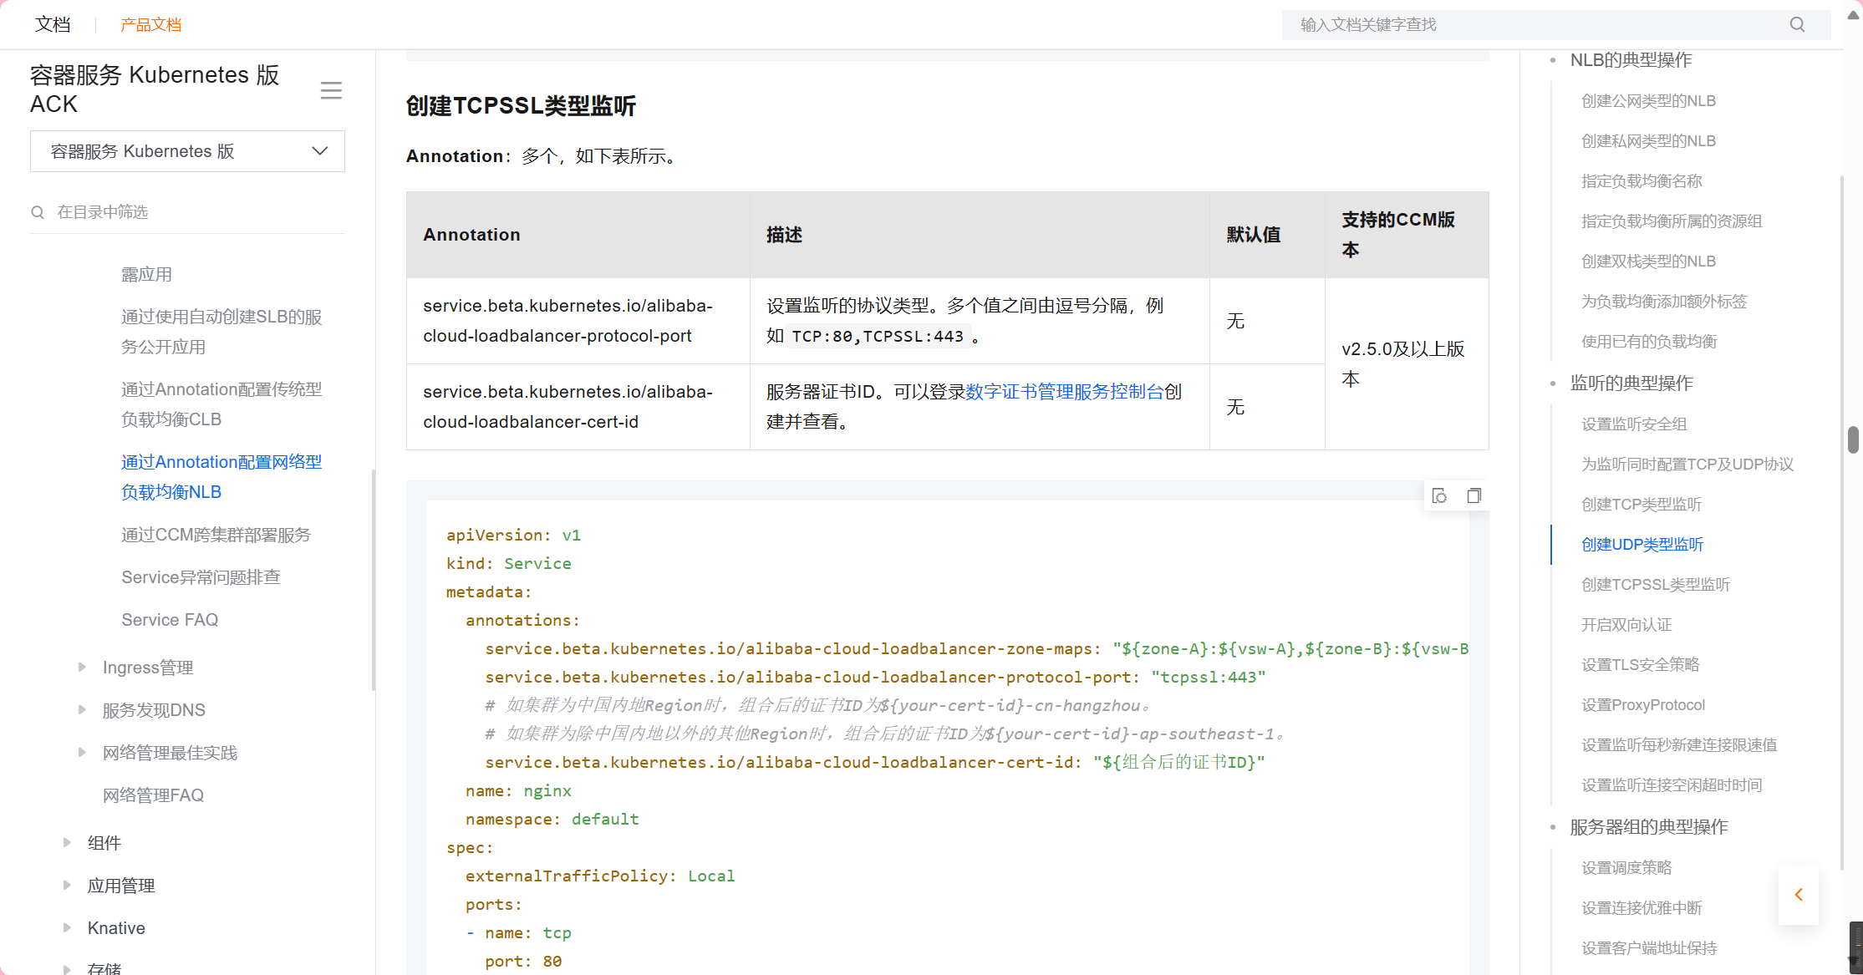
Task: Jump to 创建TCPSSL类型监听 in outline
Action: tap(1656, 585)
